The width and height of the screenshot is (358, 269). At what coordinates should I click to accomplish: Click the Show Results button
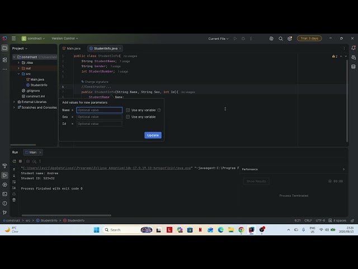(x=256, y=181)
